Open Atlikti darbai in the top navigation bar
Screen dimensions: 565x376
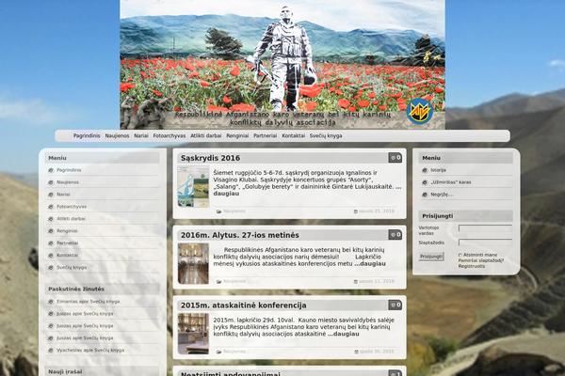coord(205,135)
